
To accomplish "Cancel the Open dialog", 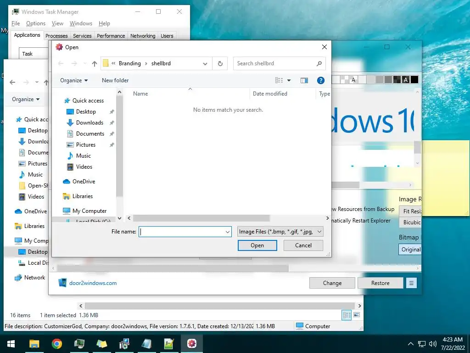I will point(303,245).
